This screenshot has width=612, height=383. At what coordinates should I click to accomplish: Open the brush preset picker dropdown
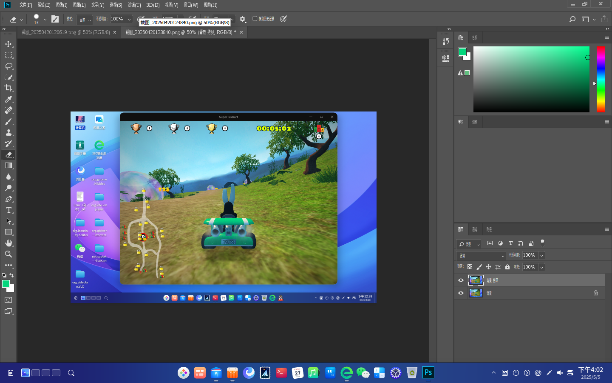45,20
